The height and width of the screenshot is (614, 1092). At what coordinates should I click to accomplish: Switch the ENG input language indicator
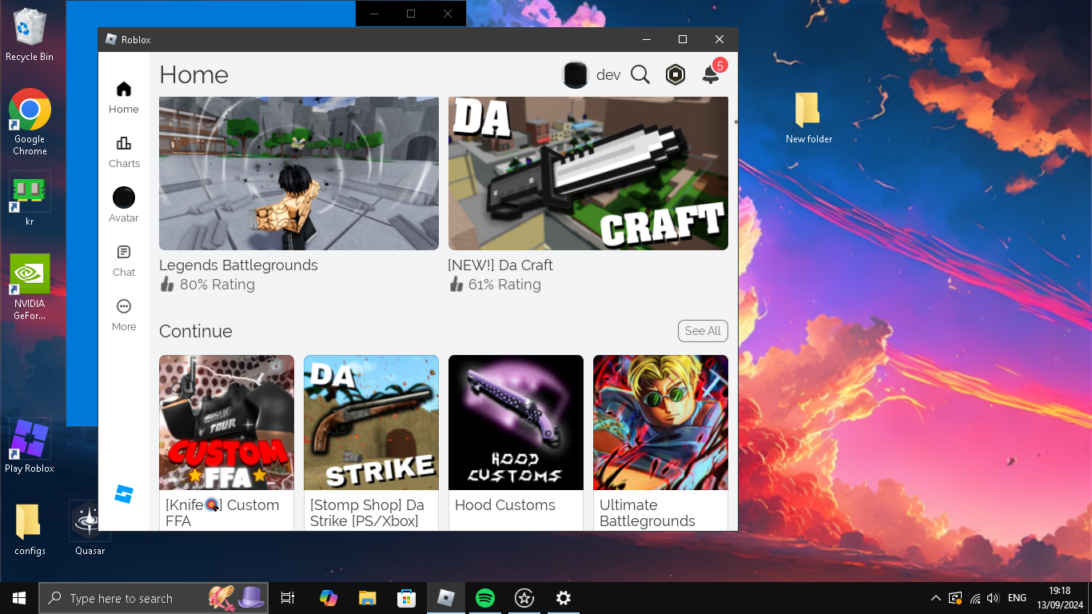[1017, 598]
